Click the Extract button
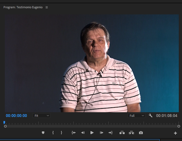 pyautogui.click(x=131, y=133)
